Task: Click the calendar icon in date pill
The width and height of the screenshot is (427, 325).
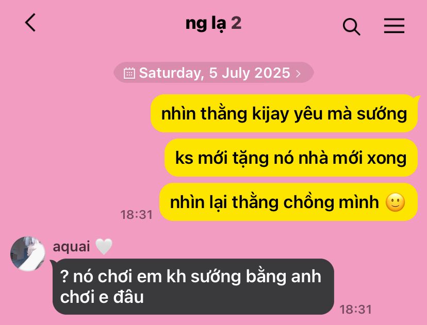Action: pos(129,73)
